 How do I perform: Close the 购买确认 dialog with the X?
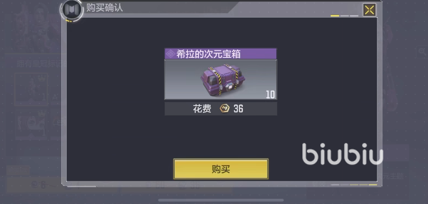click(x=369, y=10)
